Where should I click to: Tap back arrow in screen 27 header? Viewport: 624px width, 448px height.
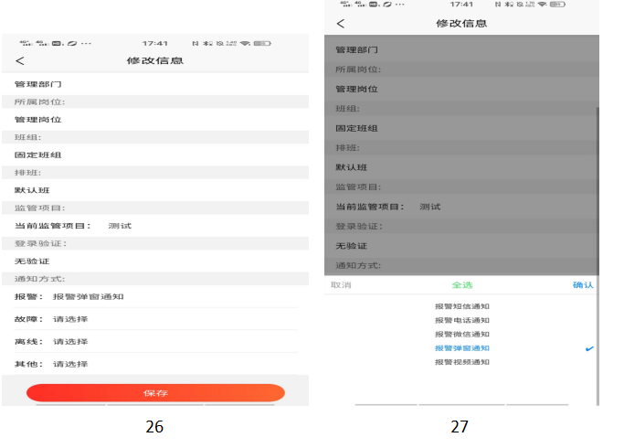click(341, 24)
